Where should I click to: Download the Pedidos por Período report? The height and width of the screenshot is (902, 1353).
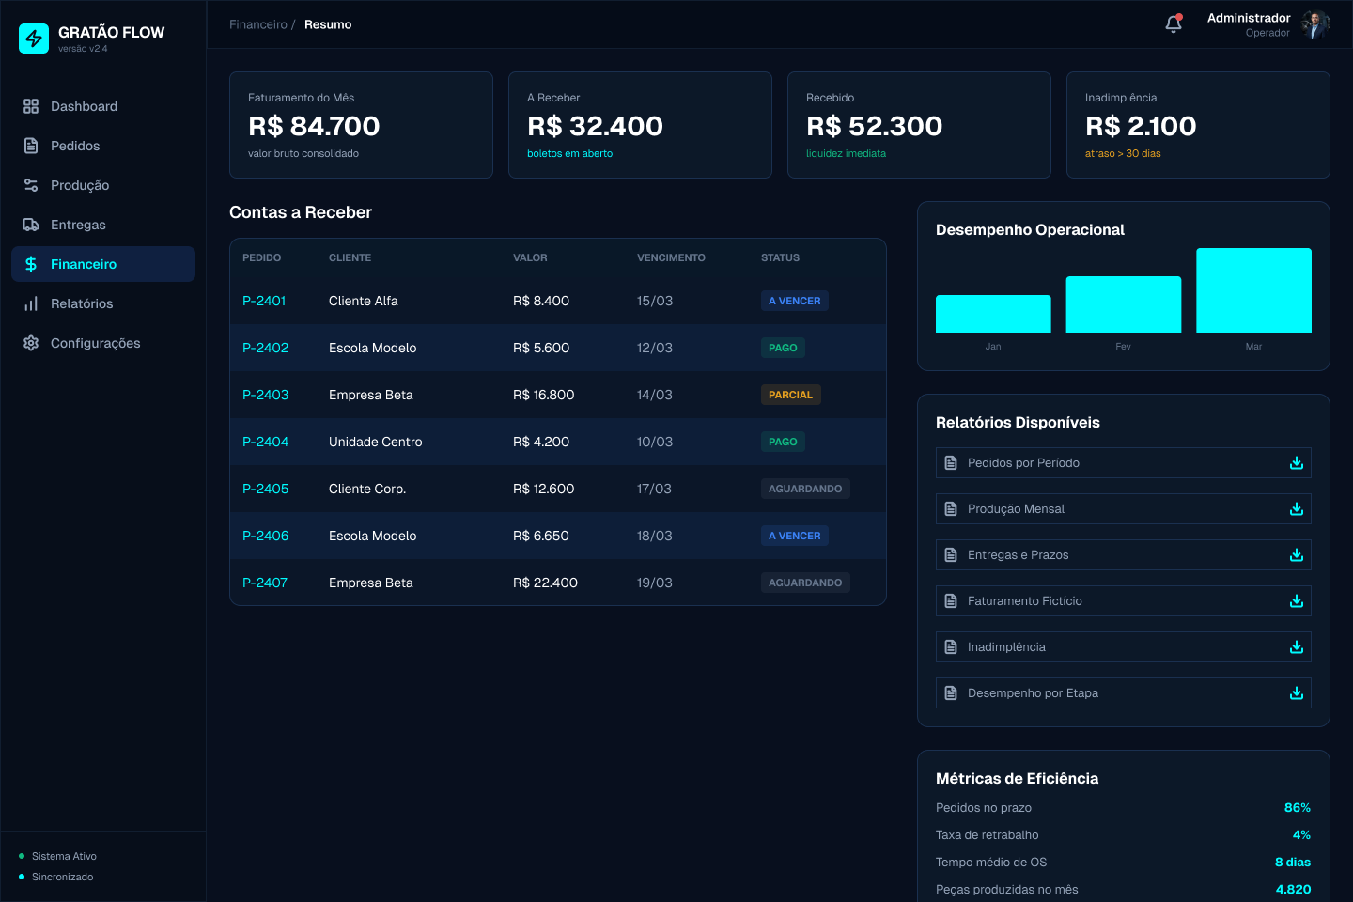(x=1297, y=463)
